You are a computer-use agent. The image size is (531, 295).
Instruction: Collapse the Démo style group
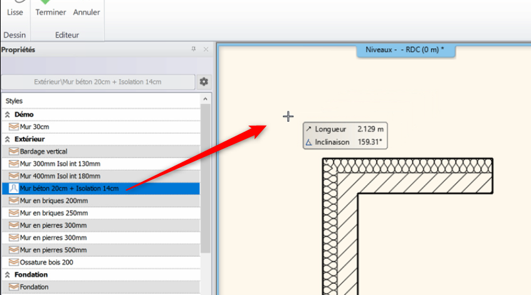click(x=8, y=115)
